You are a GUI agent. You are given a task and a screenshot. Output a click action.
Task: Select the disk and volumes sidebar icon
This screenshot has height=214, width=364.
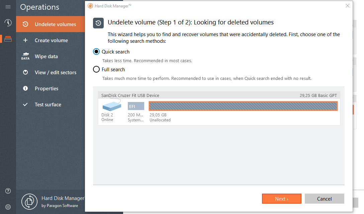[x=8, y=39]
